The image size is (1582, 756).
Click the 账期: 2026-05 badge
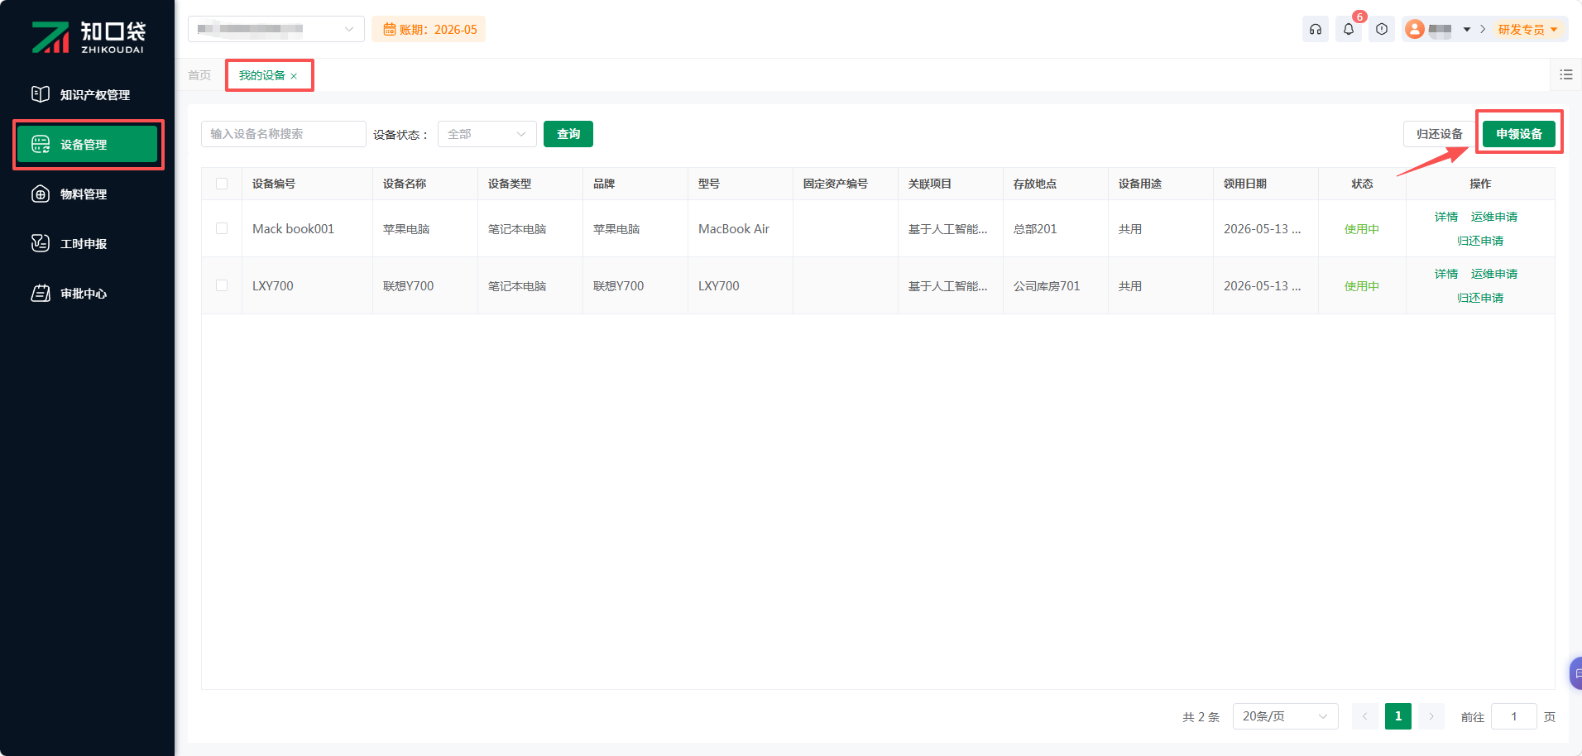point(429,29)
